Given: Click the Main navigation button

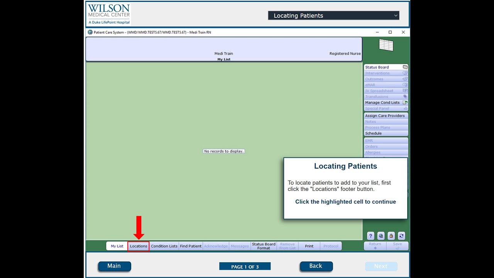Looking at the screenshot, I should (114, 266).
